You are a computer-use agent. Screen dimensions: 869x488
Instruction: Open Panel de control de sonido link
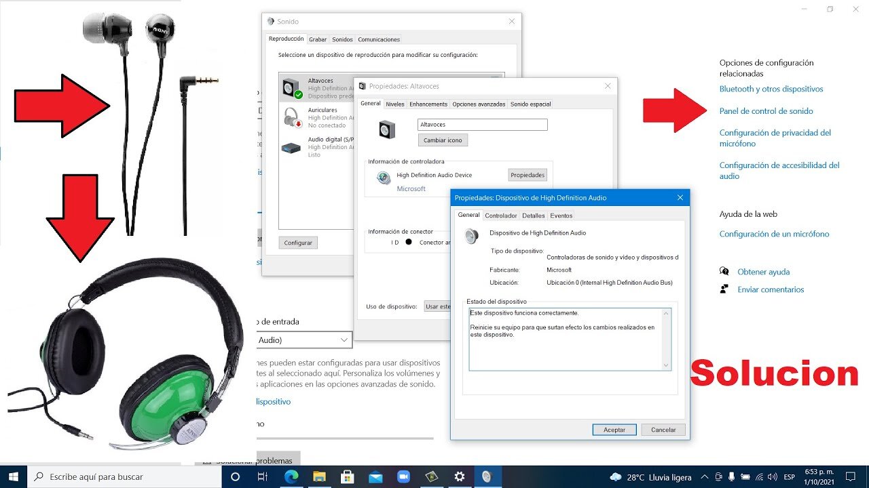[766, 111]
